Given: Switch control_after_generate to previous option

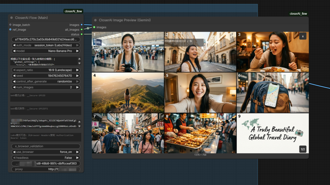Looking at the screenshot, I should pyautogui.click(x=14, y=81).
